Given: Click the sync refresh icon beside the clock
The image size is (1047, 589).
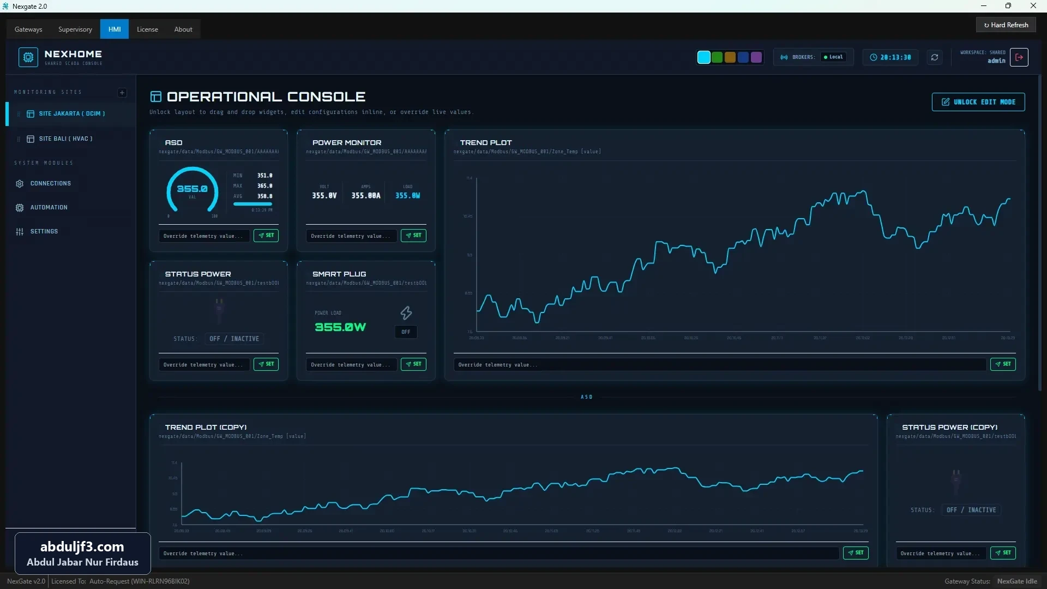Looking at the screenshot, I should click(935, 57).
